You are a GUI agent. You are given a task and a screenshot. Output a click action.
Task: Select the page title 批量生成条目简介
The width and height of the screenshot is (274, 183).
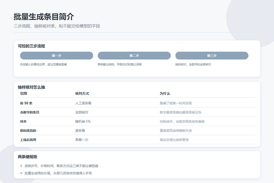point(44,17)
